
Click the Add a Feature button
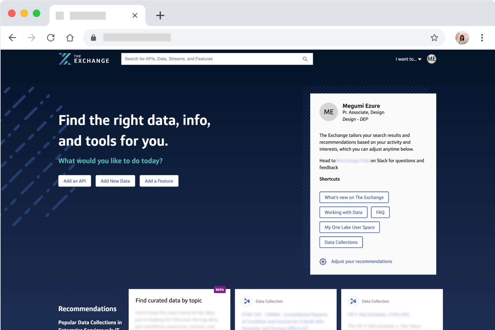point(159,181)
